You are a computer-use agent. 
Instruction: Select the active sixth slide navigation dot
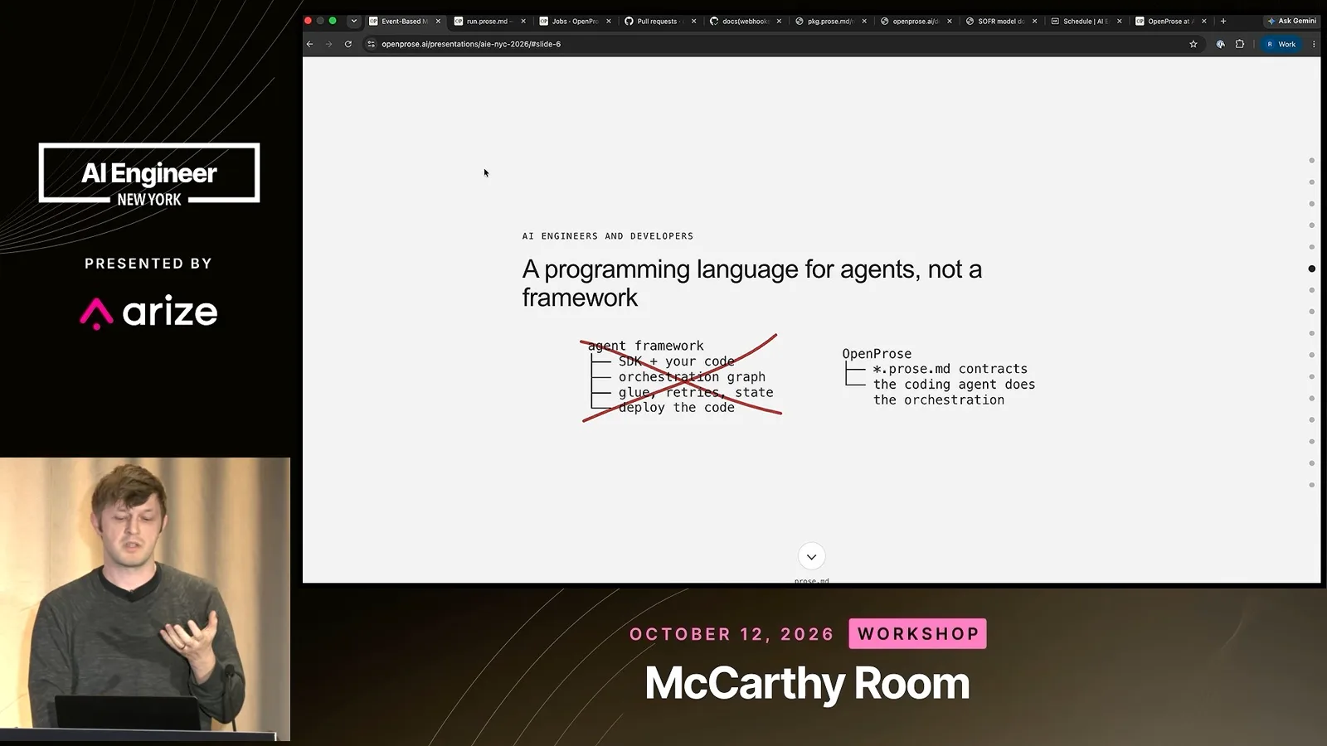(1311, 269)
